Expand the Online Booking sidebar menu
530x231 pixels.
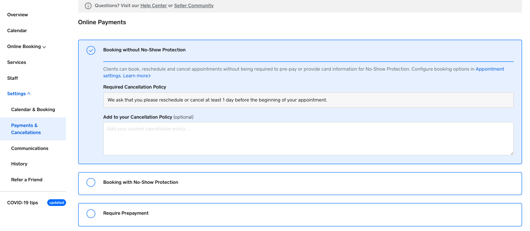26,47
